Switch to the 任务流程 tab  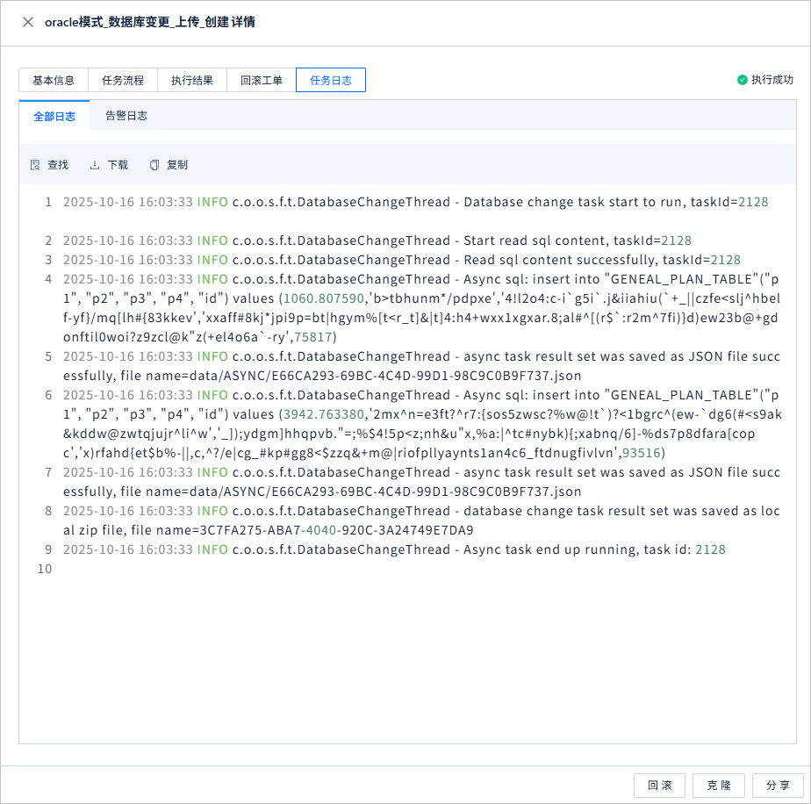pyautogui.click(x=123, y=80)
